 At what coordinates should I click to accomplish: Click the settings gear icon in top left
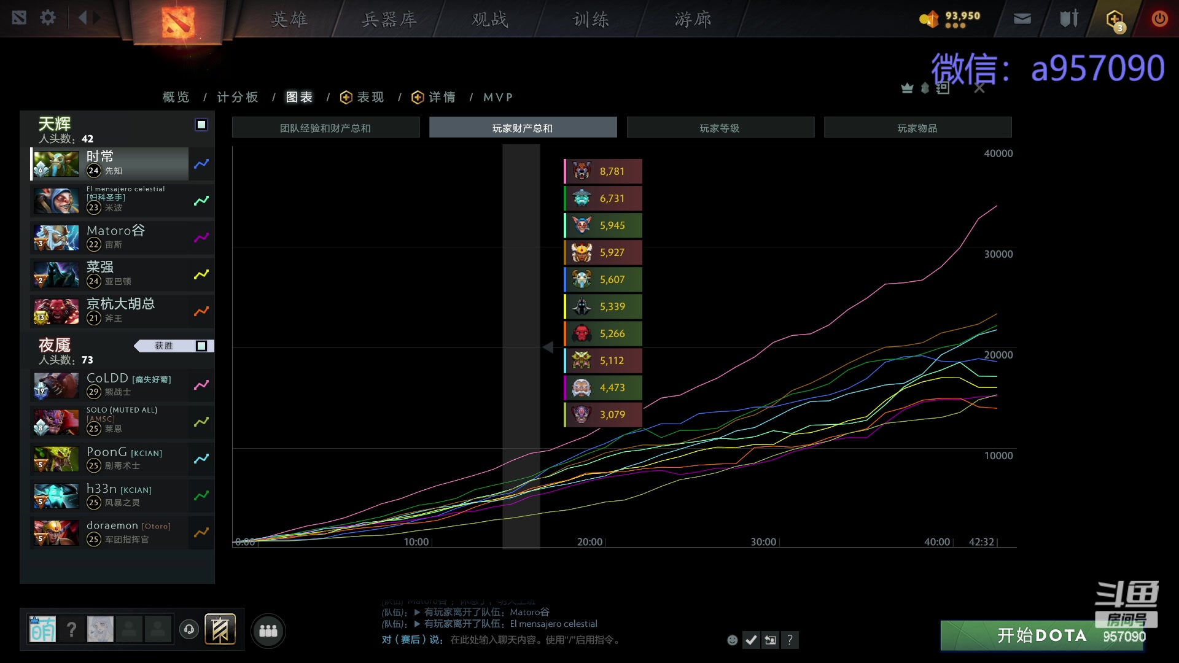[48, 17]
